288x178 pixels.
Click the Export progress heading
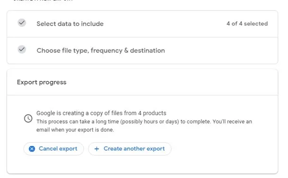tap(42, 83)
